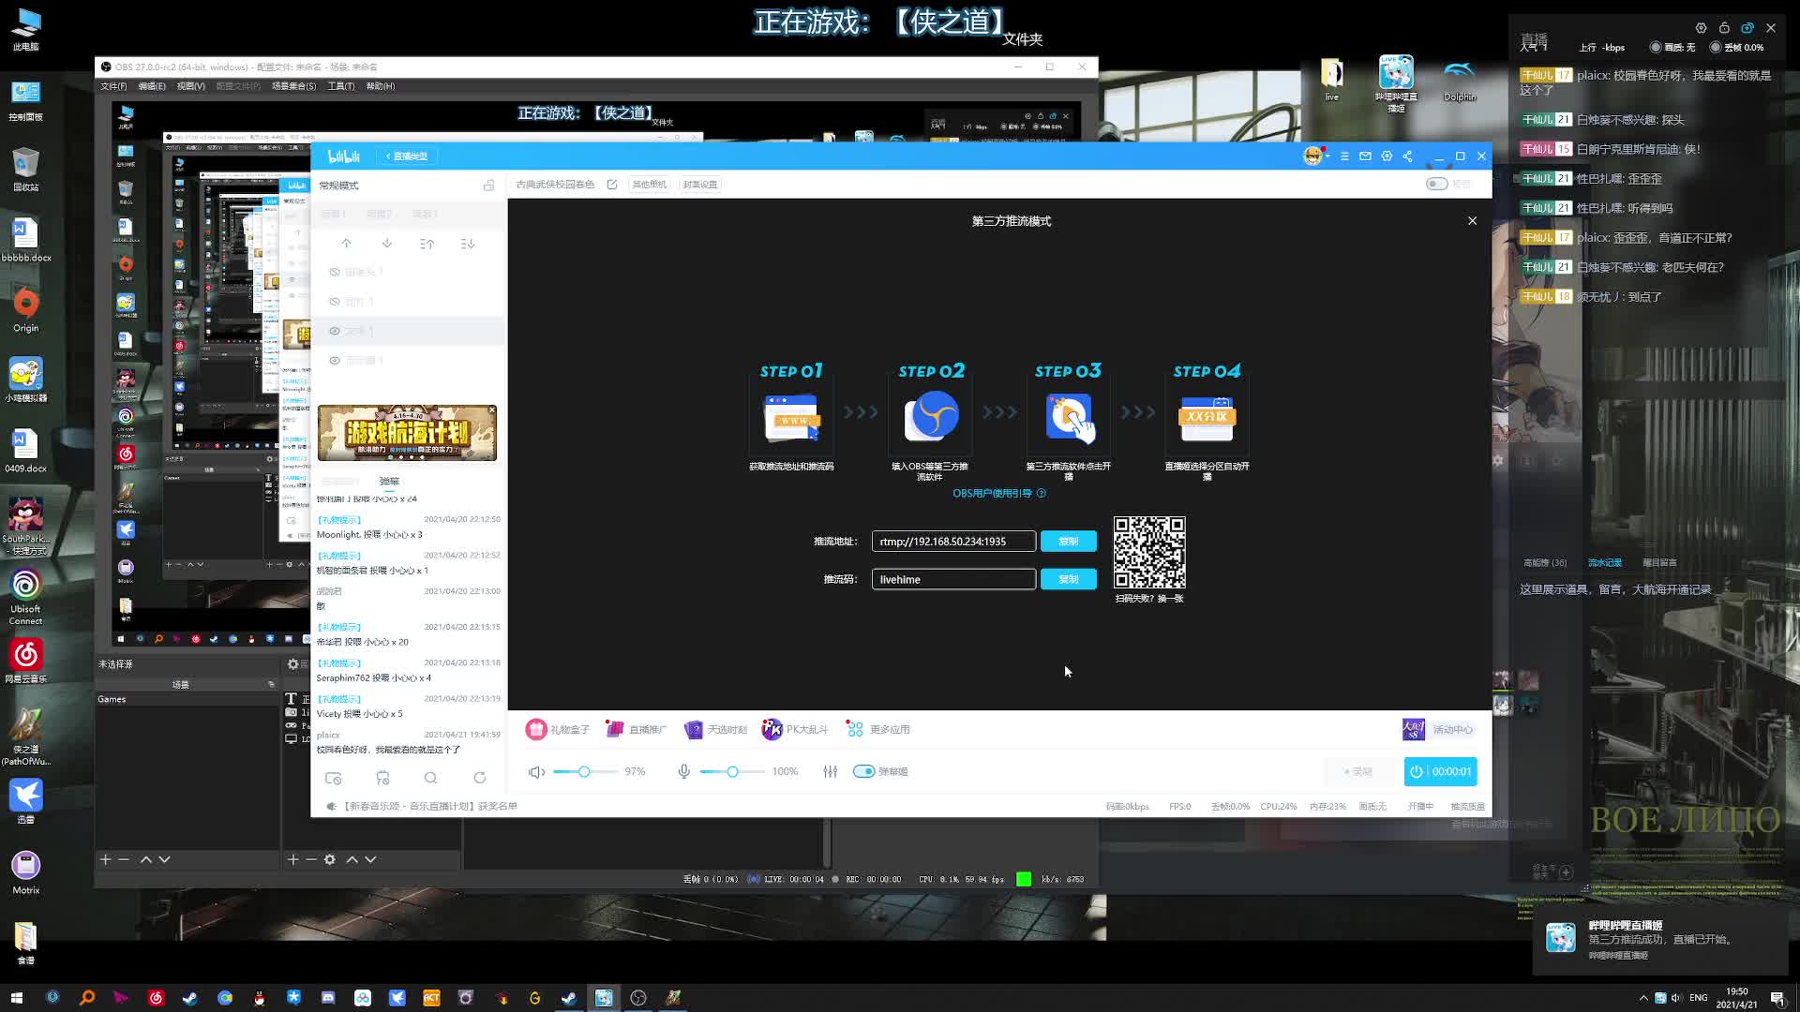The width and height of the screenshot is (1800, 1012).
Task: Toggle visibility of first source in list
Action: tap(335, 272)
